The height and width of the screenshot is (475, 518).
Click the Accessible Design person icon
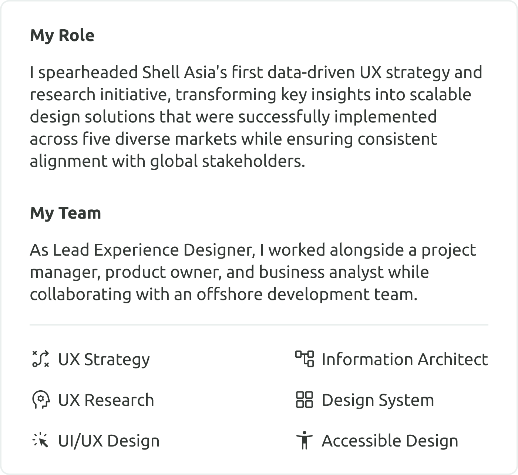[x=304, y=440]
